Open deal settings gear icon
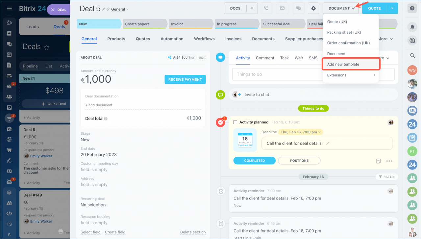This screenshot has height=239, width=421. pyautogui.click(x=313, y=8)
